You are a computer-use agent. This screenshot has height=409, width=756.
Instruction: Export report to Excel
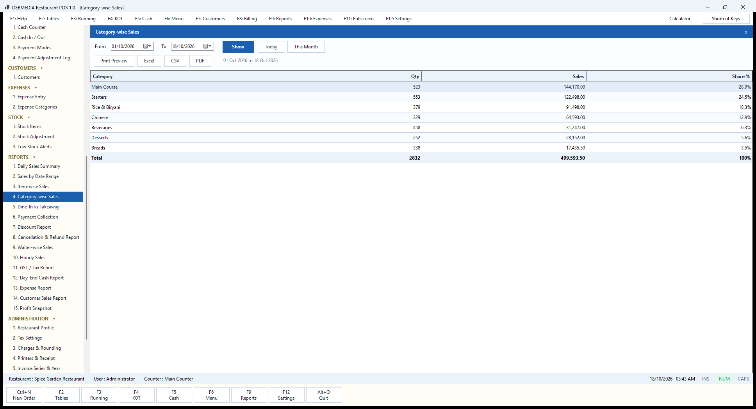tap(149, 61)
